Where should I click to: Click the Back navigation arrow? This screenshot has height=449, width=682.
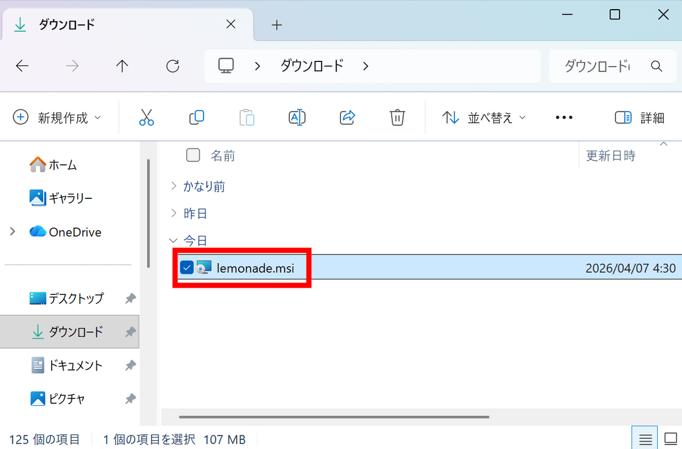22,66
